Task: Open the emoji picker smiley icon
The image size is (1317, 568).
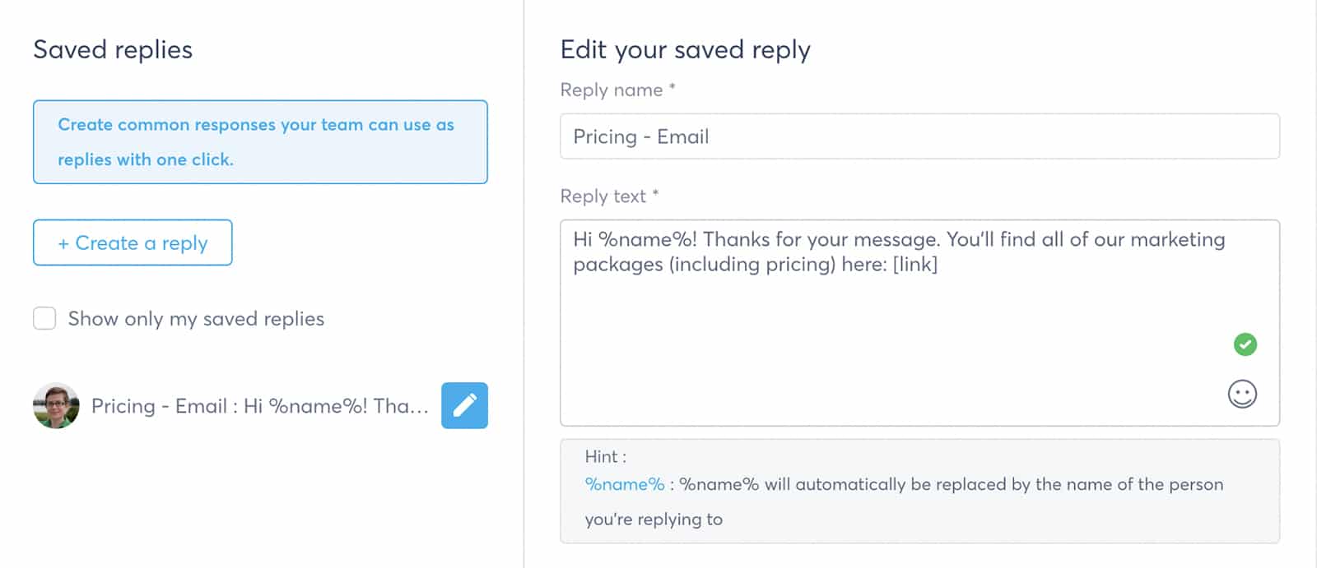Action: (1242, 395)
